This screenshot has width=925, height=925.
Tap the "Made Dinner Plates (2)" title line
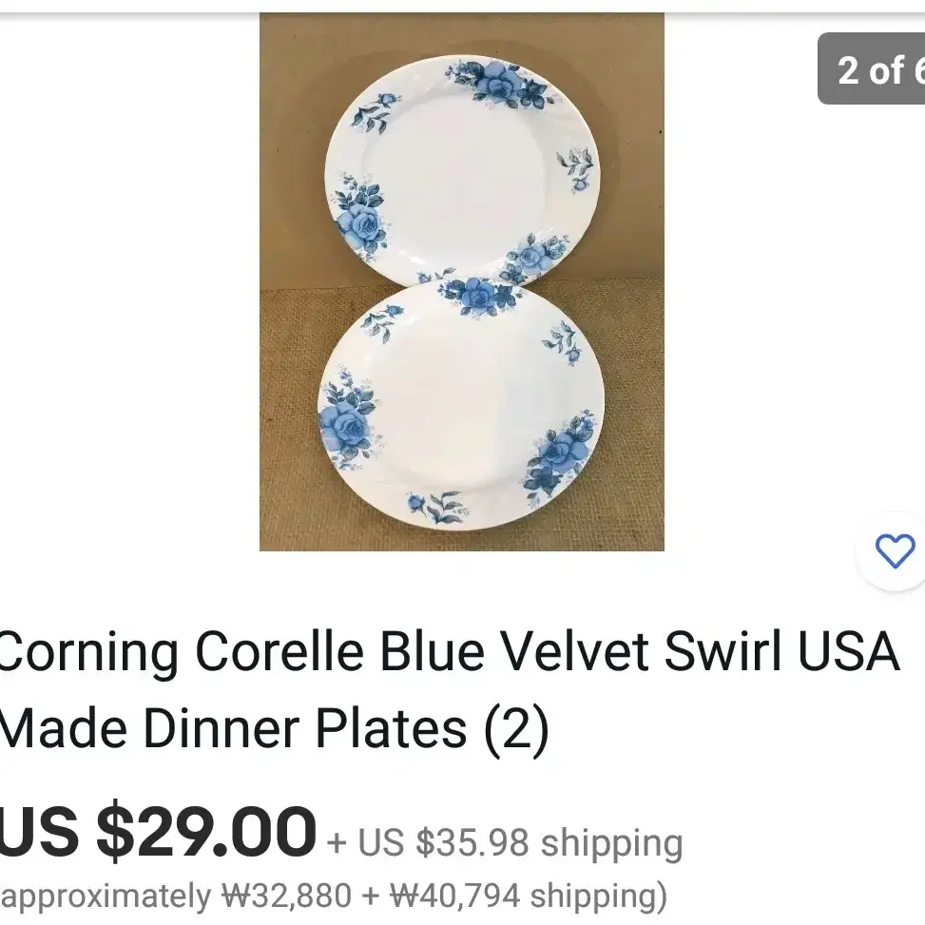pos(275,728)
